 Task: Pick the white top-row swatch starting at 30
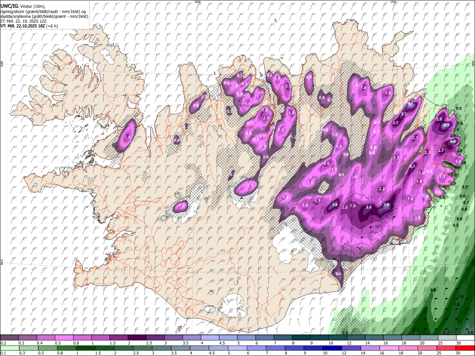pos(465,338)
